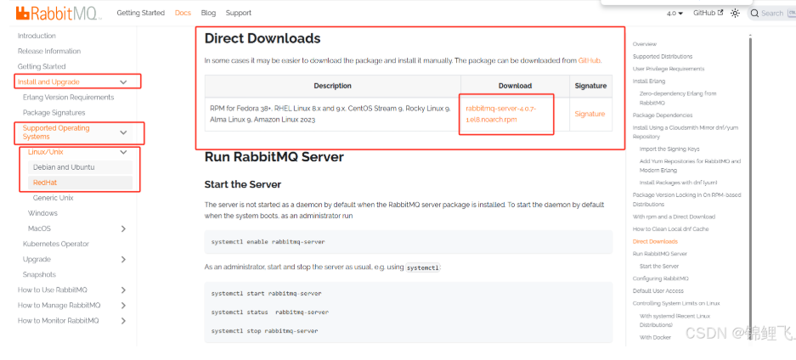Collapse the Linux/Unix chevron

(123, 152)
